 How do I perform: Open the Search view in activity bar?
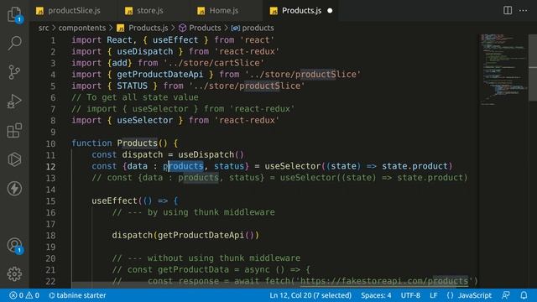[x=14, y=43]
